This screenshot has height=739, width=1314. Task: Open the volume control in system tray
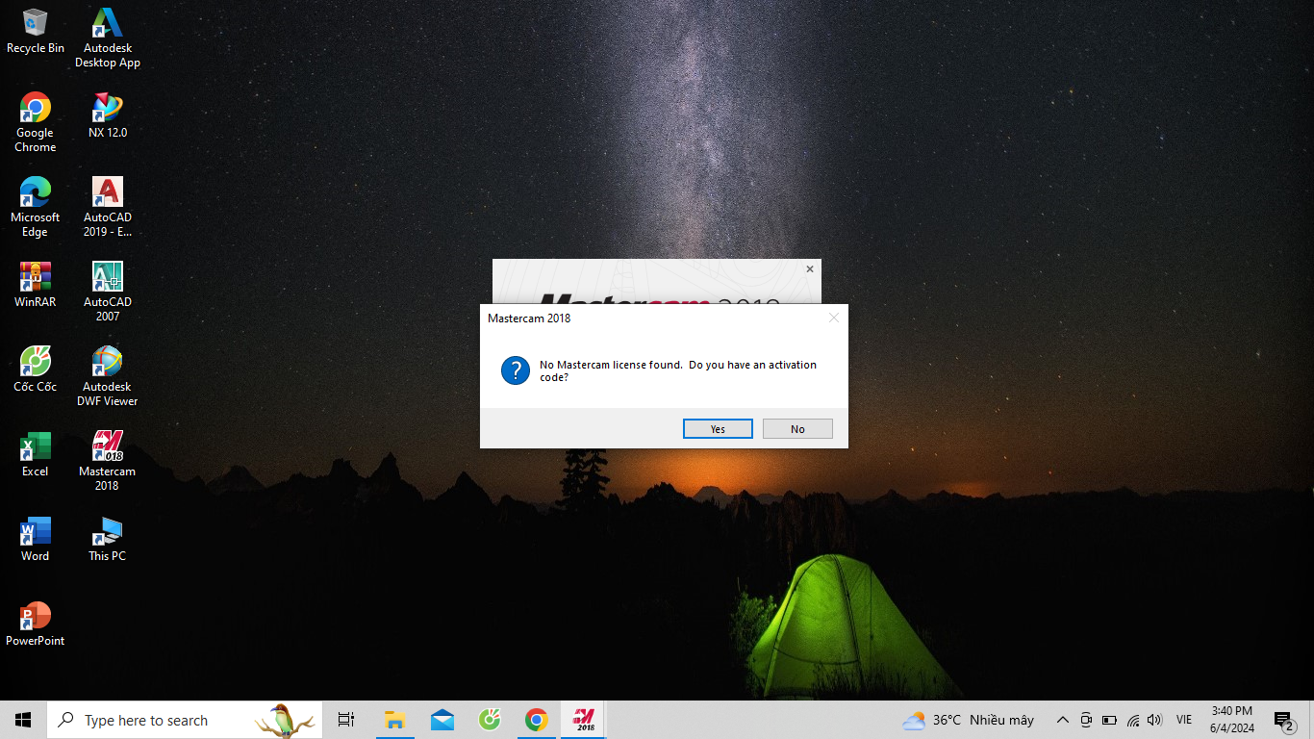pyautogui.click(x=1155, y=720)
